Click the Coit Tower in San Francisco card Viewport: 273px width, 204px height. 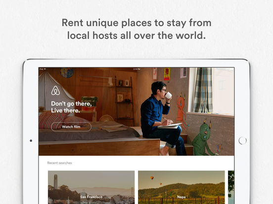coord(55,181)
